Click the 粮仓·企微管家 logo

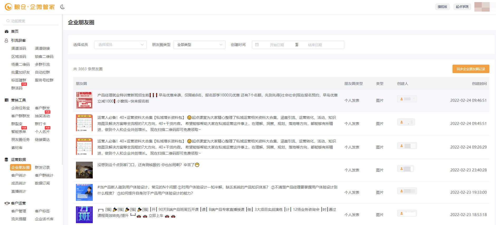point(30,7)
